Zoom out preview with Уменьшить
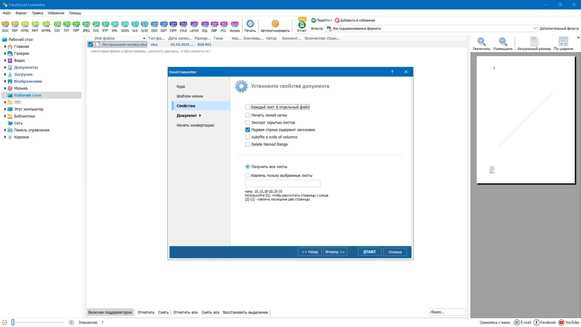 point(503,44)
